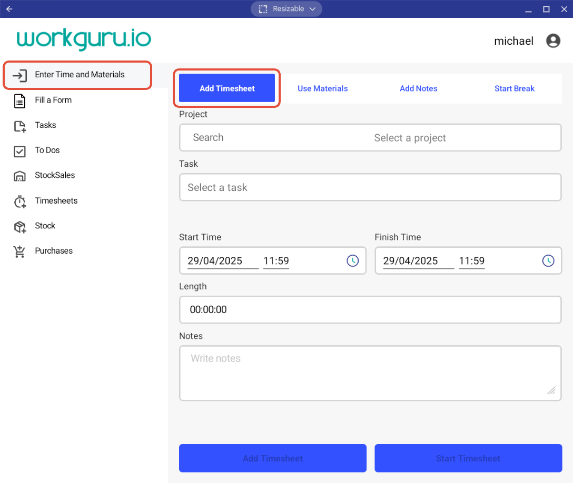Screen dimensions: 573x483
Task: Switch to the Use Materials tab
Action: coord(323,88)
